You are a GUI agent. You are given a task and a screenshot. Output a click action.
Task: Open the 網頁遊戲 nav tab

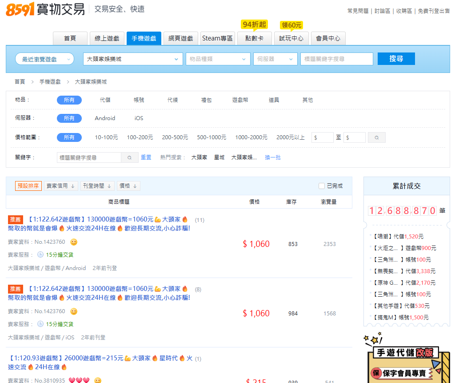tap(181, 38)
